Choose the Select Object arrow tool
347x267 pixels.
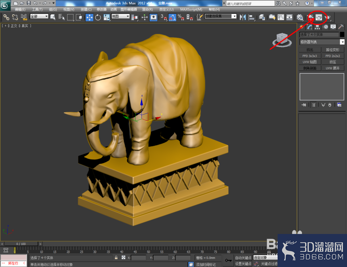coord(53,17)
